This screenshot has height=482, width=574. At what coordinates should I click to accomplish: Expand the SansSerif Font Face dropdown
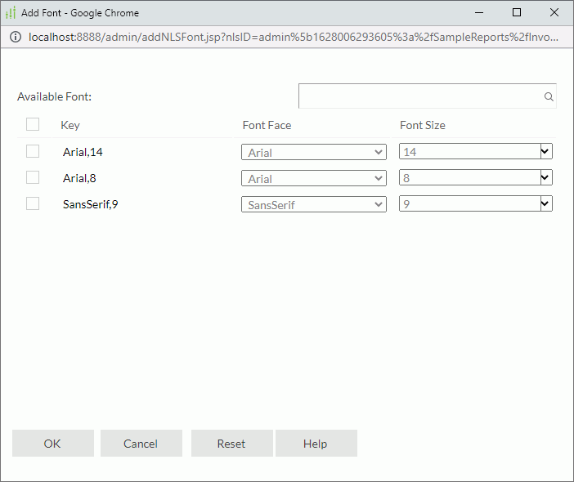coord(314,204)
